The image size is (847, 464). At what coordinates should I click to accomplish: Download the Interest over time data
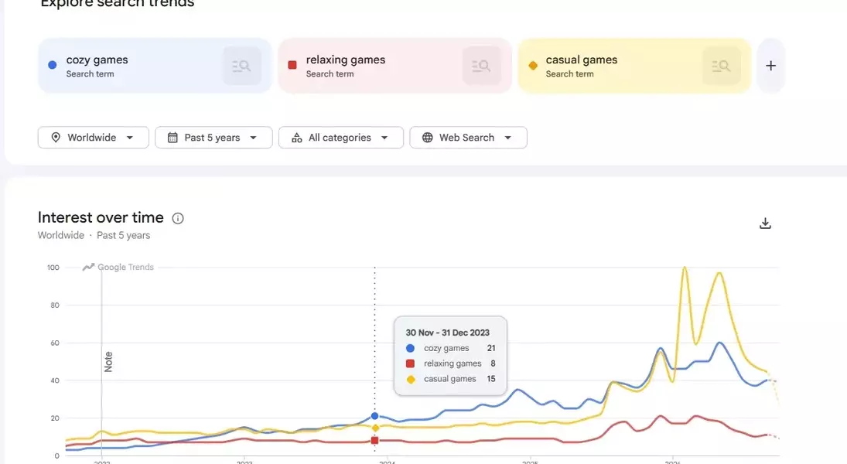tap(766, 223)
